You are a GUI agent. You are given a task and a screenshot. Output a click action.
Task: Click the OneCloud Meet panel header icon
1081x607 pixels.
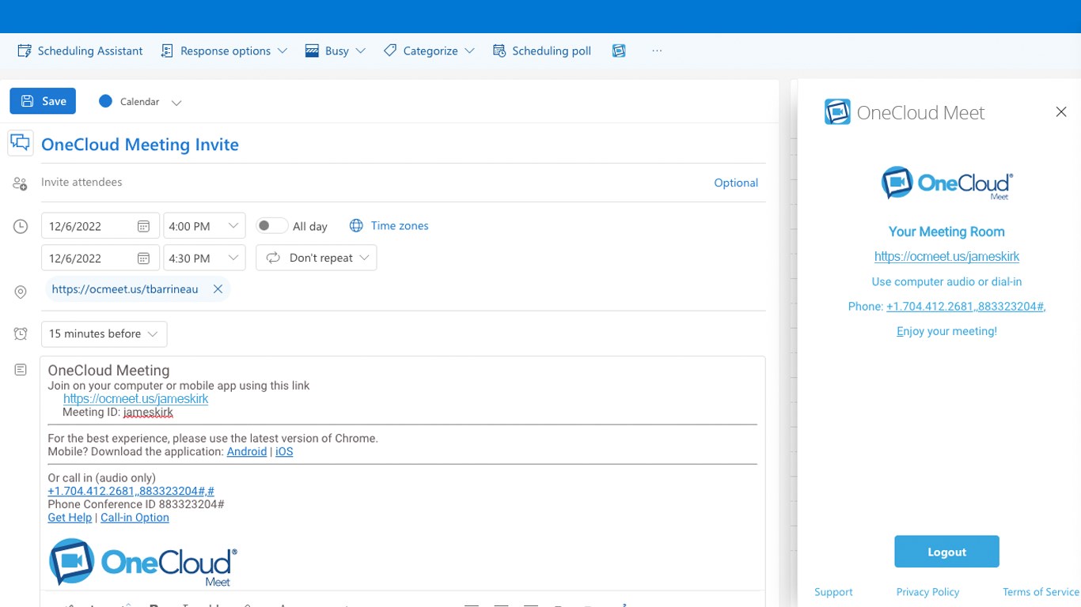click(837, 112)
